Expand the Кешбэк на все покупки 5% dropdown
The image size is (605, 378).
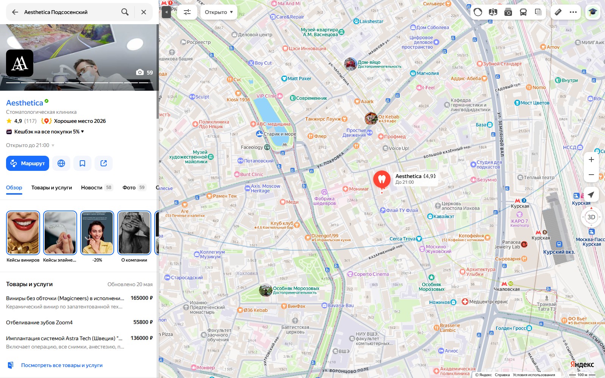45,132
